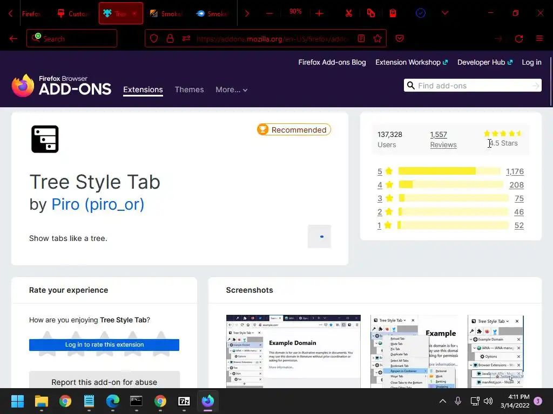This screenshot has width=553, height=414.
Task: Click the Recommended badge
Action: coord(294,129)
